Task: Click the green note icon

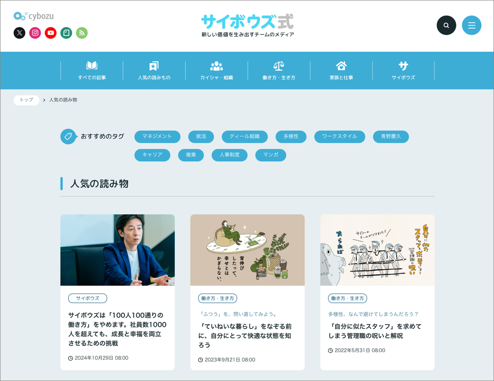Action: [x=66, y=33]
